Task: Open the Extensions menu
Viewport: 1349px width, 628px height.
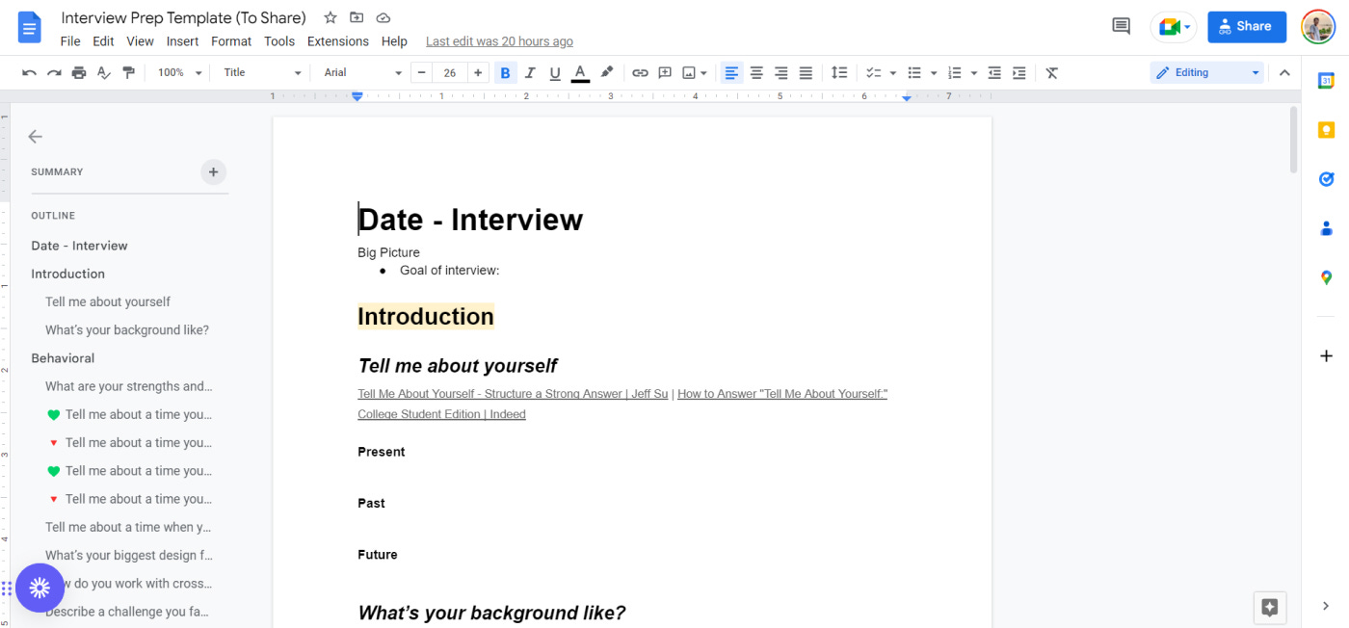Action: [x=337, y=40]
